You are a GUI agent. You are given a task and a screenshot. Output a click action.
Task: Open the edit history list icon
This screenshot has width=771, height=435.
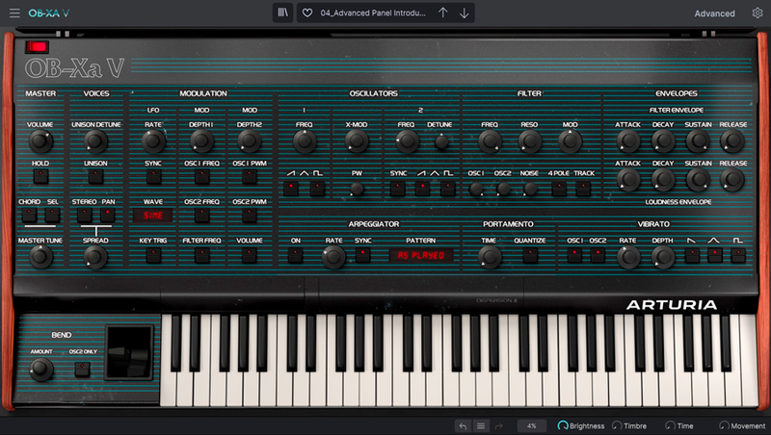coord(481,426)
